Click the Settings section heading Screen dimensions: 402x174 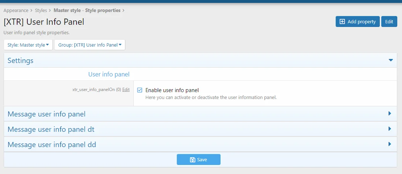tap(20, 60)
